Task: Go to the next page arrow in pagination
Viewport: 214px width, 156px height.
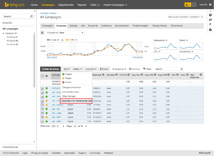Action: pyautogui.click(x=86, y=126)
